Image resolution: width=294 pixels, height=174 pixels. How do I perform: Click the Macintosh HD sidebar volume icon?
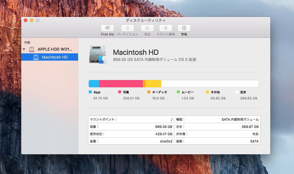pyautogui.click(x=36, y=57)
